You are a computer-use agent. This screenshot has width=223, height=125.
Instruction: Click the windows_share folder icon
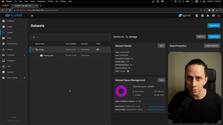41,56
